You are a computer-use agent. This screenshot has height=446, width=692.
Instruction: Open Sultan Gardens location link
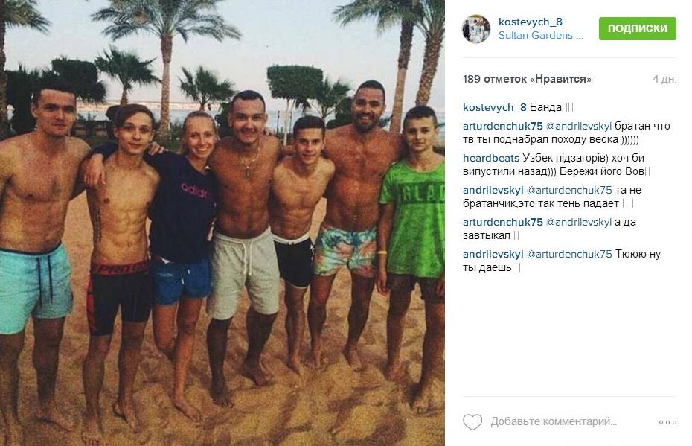click(x=541, y=35)
